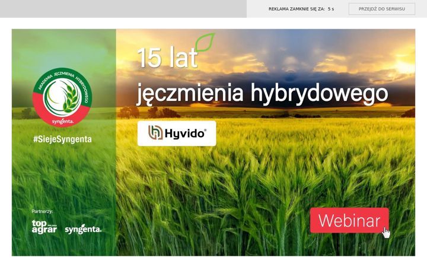Click the top agrar partner logo

click(44, 227)
